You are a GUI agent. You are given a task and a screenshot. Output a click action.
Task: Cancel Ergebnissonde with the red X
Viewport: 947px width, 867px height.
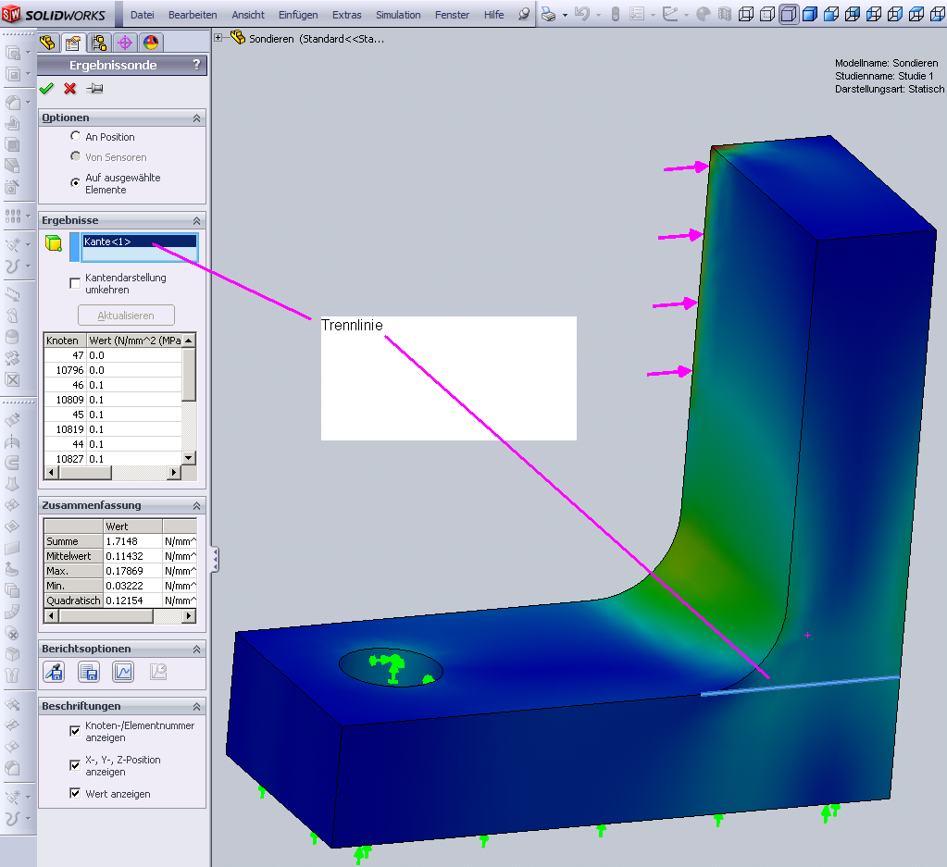point(70,89)
